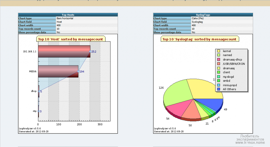This screenshot has width=270, height=147.
Task: Click the Top Hosts panel header
Action: point(68,15)
